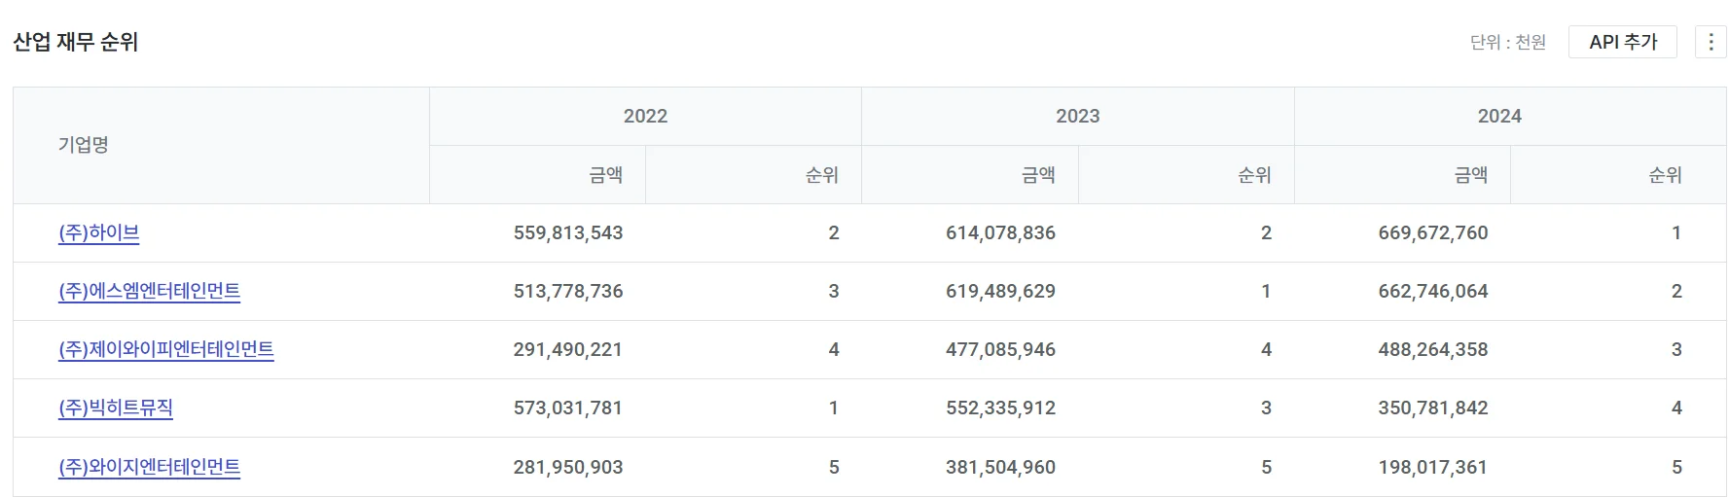
Task: Click the 금액 header under 2024
Action: click(x=1470, y=175)
